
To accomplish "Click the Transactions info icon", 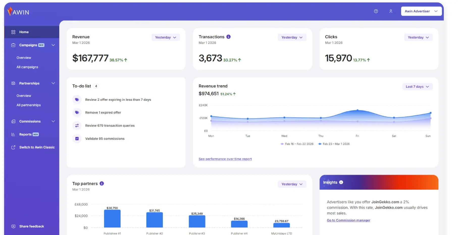I will tap(228, 37).
